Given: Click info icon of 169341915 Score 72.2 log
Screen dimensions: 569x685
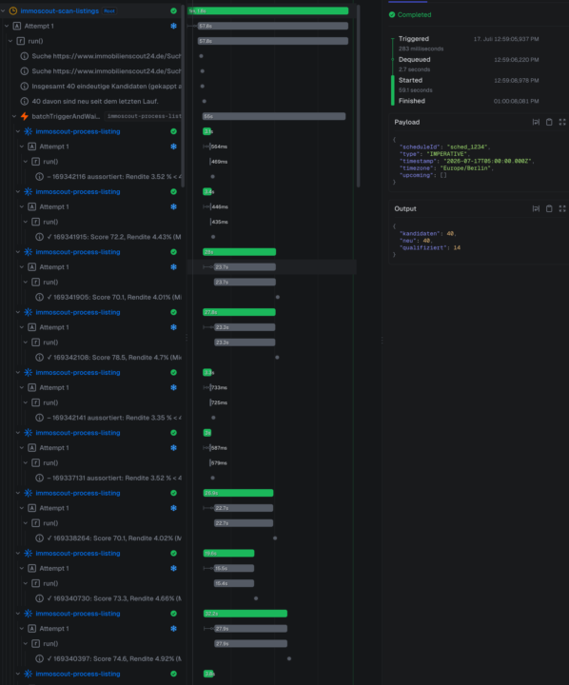Looking at the screenshot, I should 39,237.
